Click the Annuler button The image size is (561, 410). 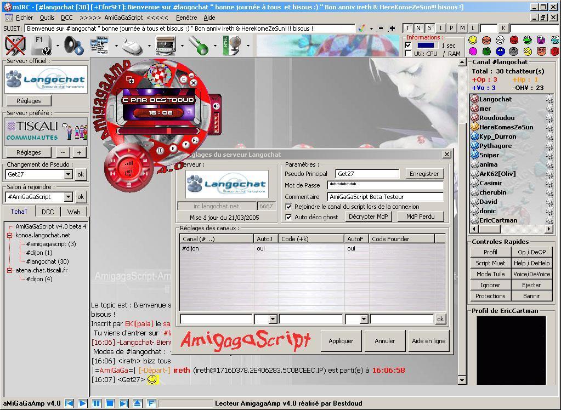click(x=384, y=341)
